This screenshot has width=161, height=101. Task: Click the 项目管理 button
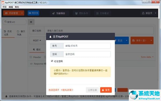coord(14,13)
